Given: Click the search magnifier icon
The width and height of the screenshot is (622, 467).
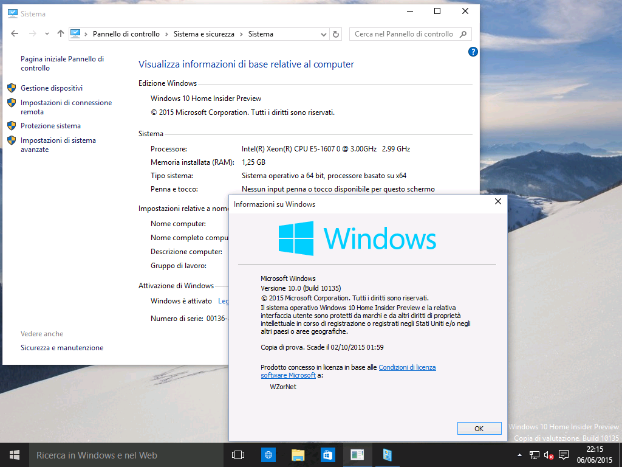Looking at the screenshot, I should (462, 34).
